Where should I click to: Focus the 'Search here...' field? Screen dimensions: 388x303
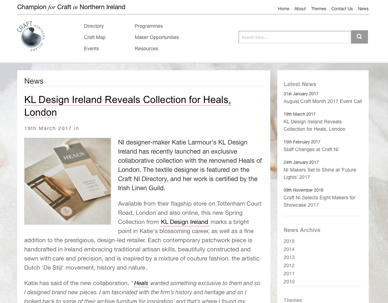point(295,37)
